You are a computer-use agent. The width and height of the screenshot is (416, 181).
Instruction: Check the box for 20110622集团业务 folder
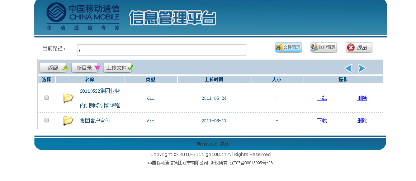(46, 98)
